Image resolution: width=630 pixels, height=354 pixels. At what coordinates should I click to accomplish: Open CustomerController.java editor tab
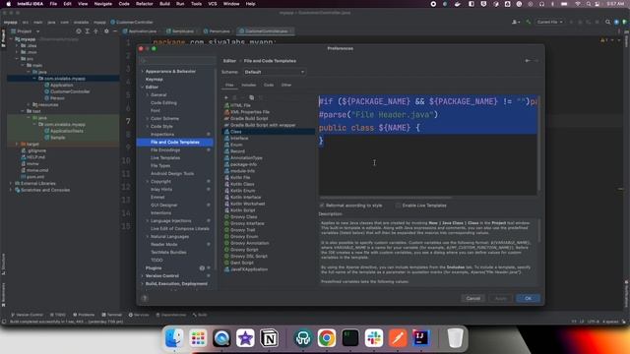[x=266, y=31]
